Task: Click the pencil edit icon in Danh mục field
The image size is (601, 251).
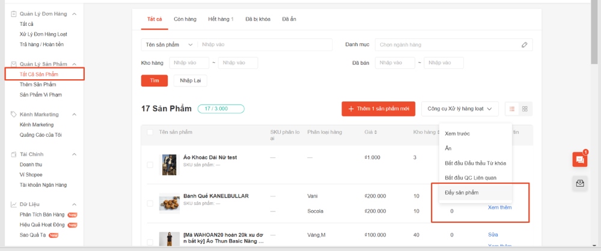Action: tap(524, 45)
